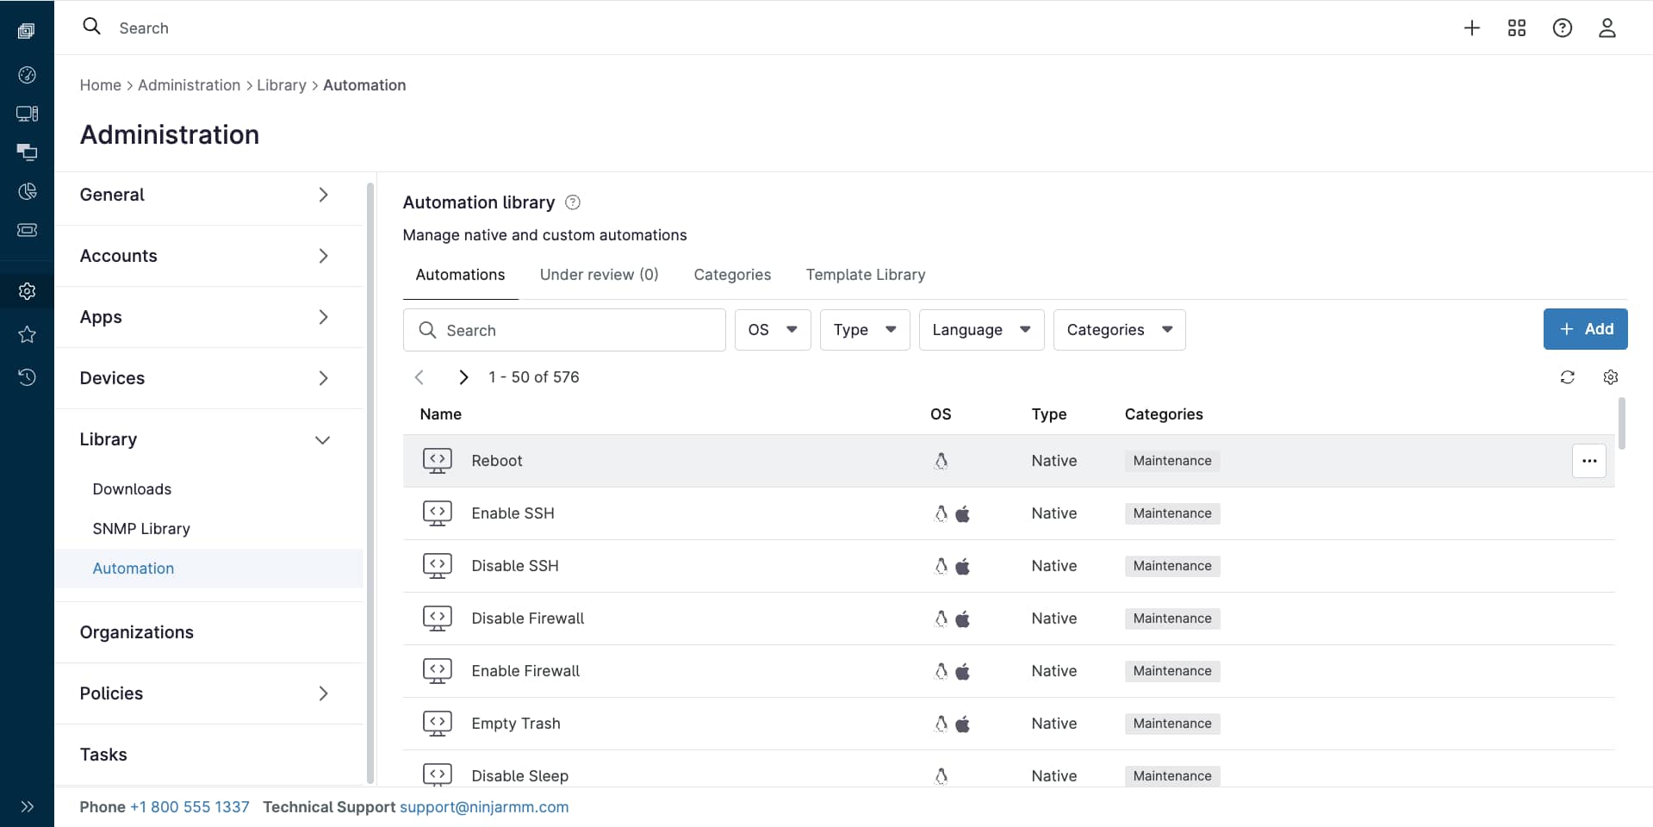Open table column settings gear

1611,377
